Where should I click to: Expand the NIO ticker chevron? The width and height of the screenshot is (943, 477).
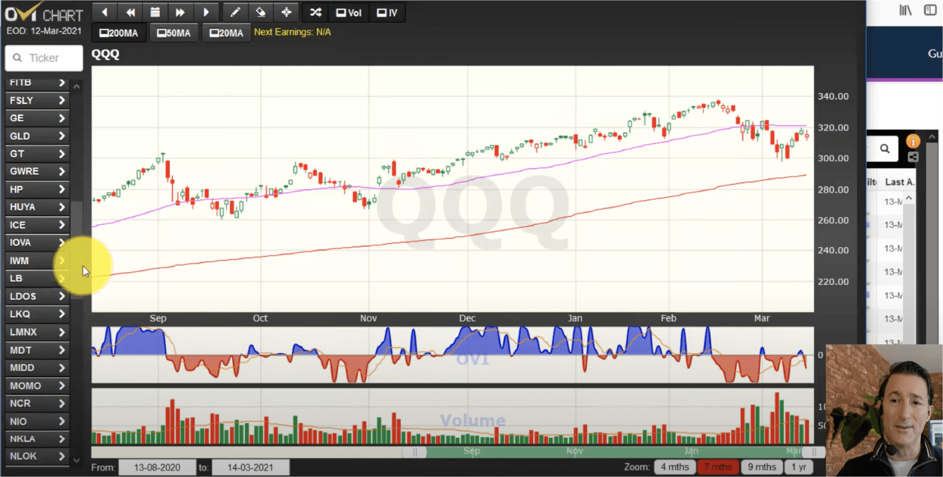tap(62, 422)
